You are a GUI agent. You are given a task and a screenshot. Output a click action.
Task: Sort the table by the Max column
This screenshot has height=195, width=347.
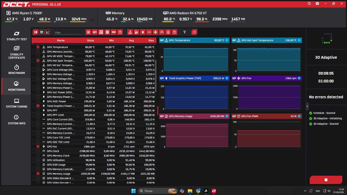(x=151, y=41)
